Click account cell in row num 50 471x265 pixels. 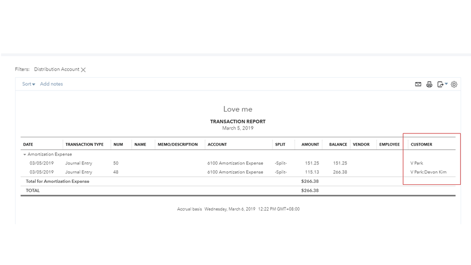pyautogui.click(x=235, y=163)
